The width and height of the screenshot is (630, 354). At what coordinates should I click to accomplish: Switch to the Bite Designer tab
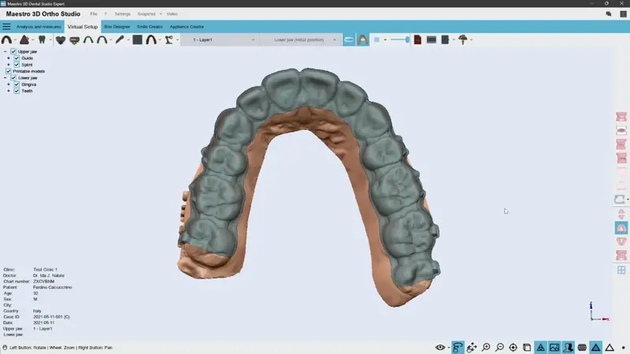pos(117,27)
